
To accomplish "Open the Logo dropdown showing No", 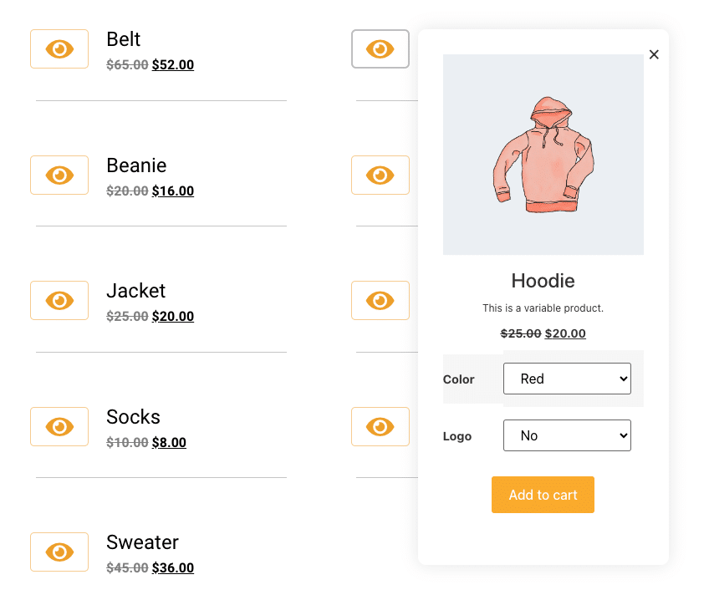I will [x=567, y=435].
